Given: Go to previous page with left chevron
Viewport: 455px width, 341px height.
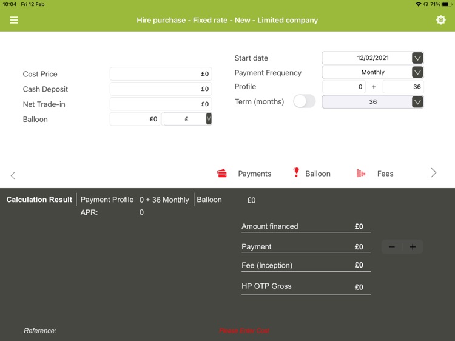Looking at the screenshot, I should tap(13, 175).
